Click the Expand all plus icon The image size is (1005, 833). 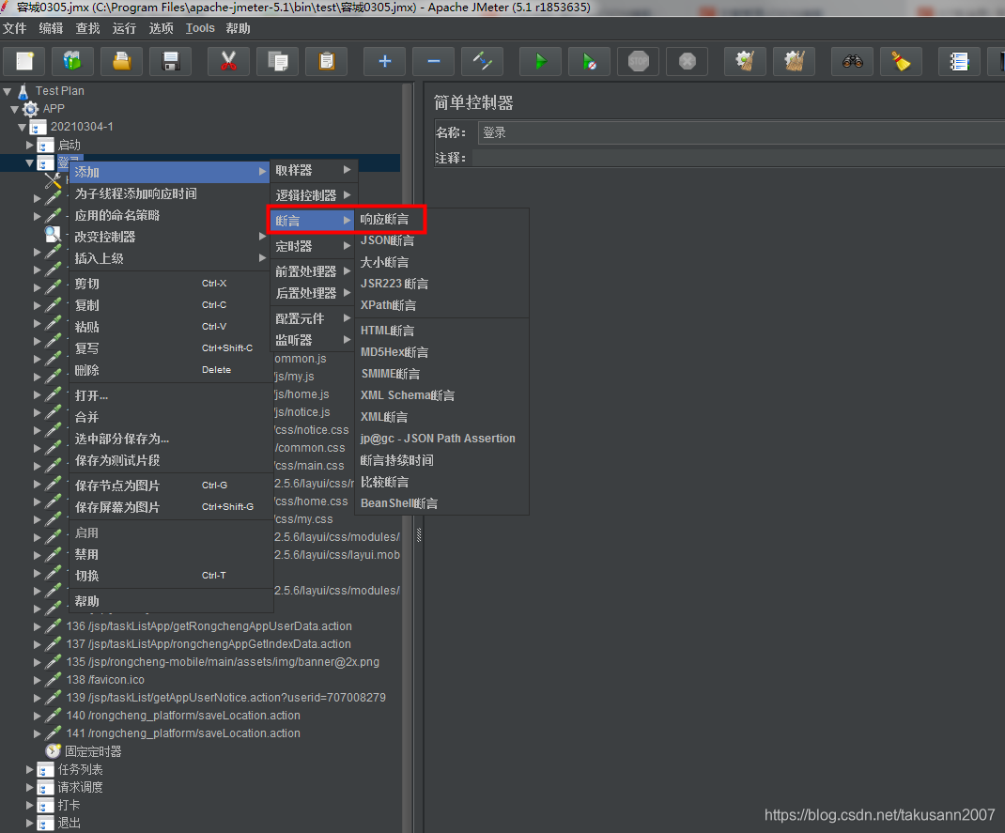click(384, 62)
